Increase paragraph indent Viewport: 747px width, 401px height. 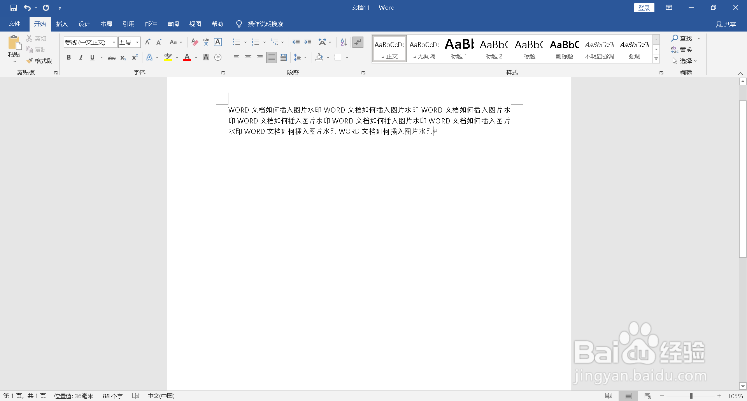point(308,42)
